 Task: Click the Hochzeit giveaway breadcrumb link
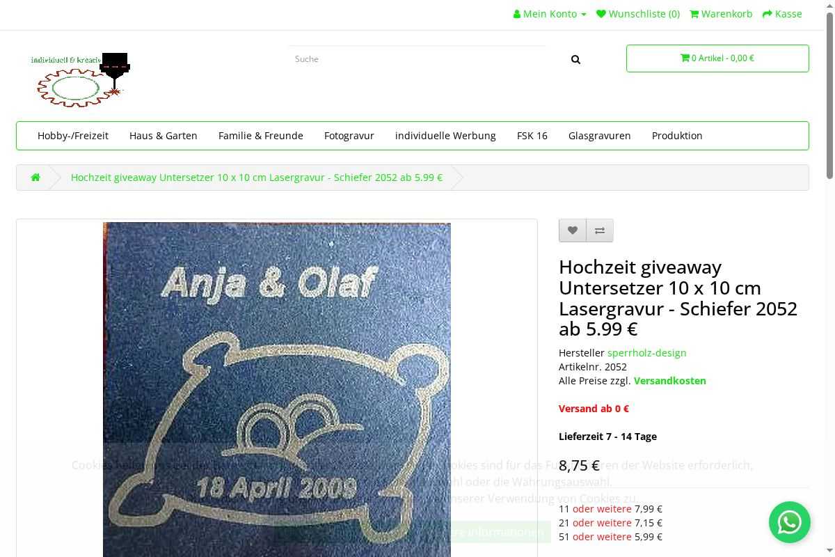coord(257,178)
